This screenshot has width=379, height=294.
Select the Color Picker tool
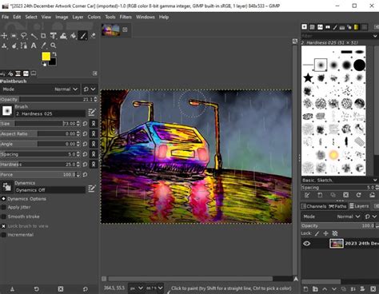click(x=43, y=46)
